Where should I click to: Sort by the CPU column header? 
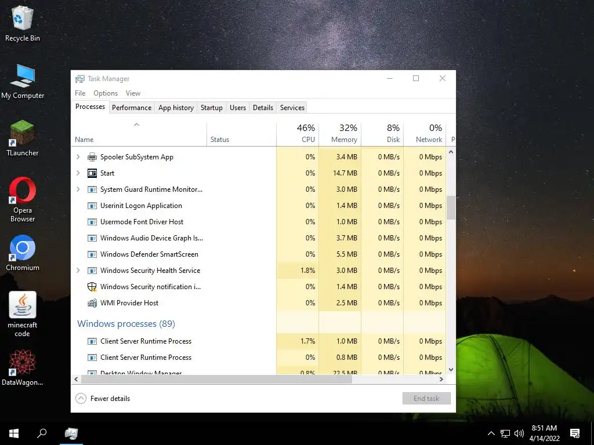[x=298, y=134]
